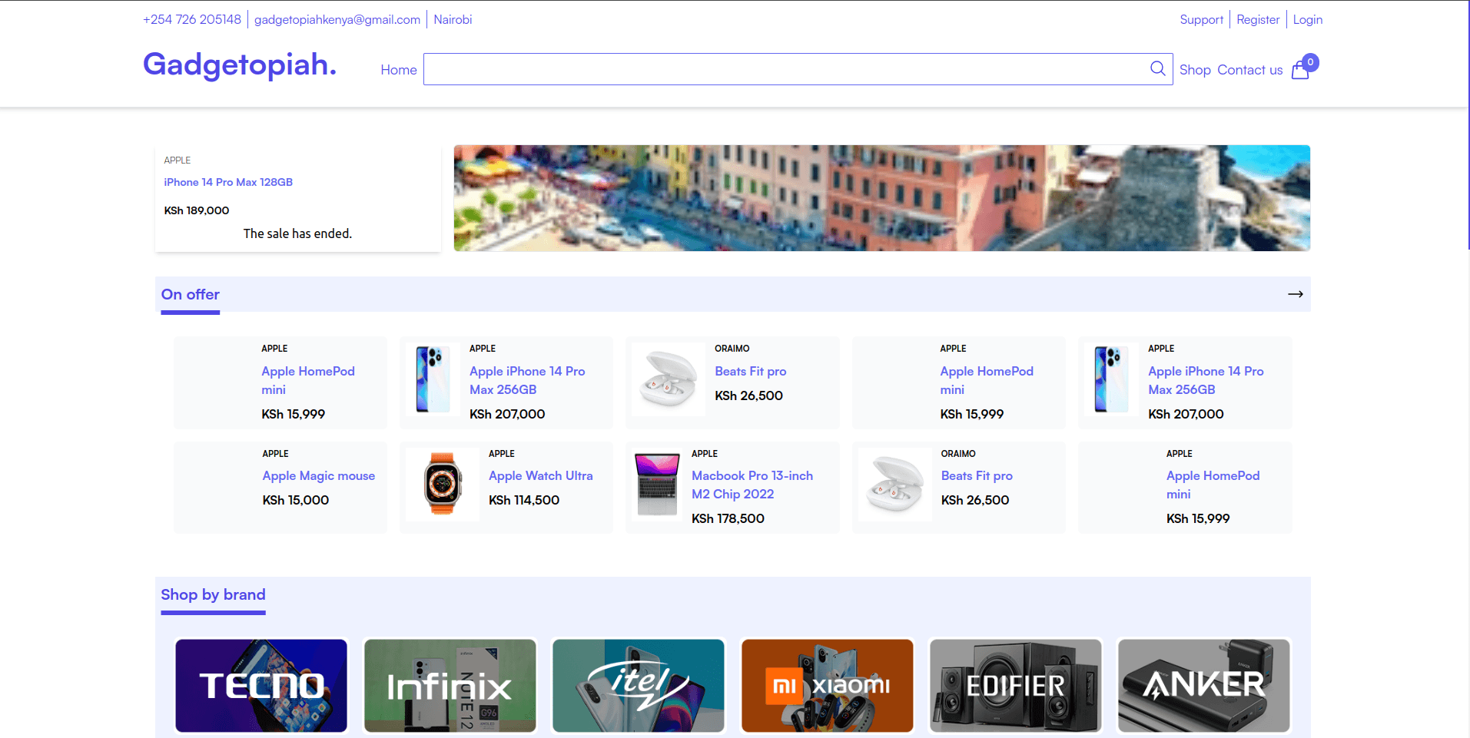The height and width of the screenshot is (738, 1470).
Task: Open the shopping bag cart icon
Action: pyautogui.click(x=1300, y=70)
